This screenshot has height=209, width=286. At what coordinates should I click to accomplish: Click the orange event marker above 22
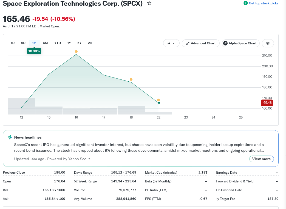pyautogui.click(x=158, y=100)
